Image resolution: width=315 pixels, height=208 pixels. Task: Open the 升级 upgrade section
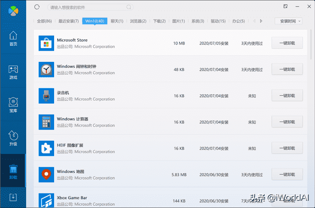click(13, 138)
